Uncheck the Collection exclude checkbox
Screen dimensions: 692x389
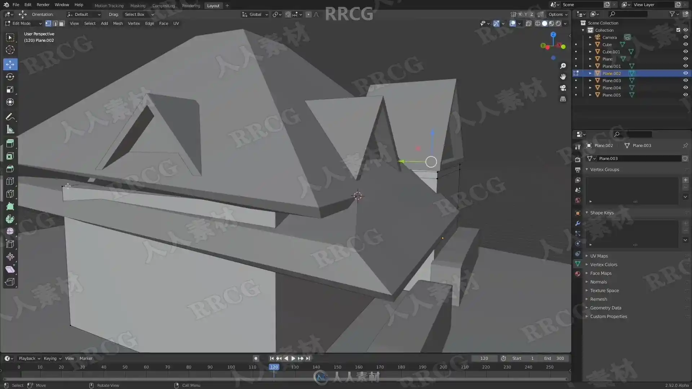678,30
